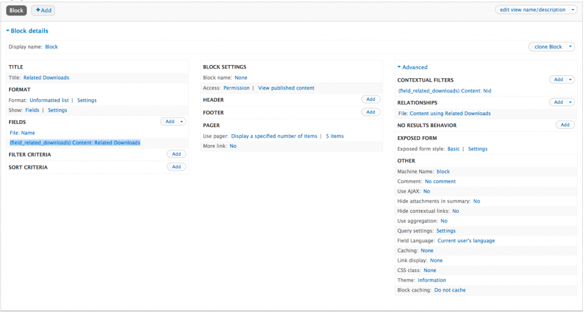Open the Fields Add dropdown arrow
The width and height of the screenshot is (584, 312).
coord(182,121)
